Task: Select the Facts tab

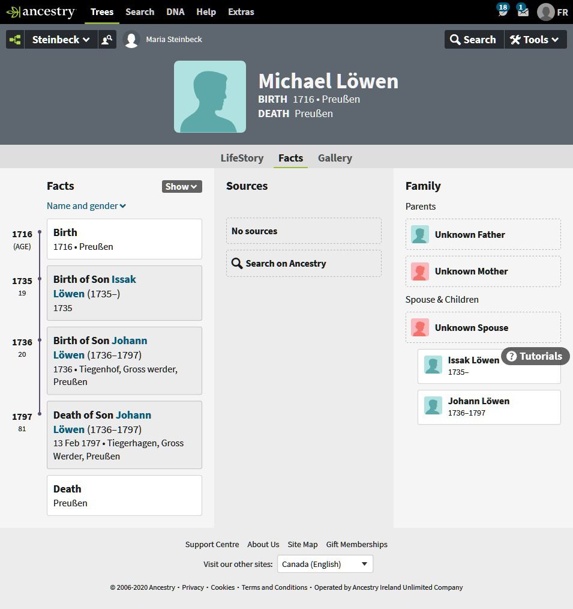Action: [x=290, y=158]
